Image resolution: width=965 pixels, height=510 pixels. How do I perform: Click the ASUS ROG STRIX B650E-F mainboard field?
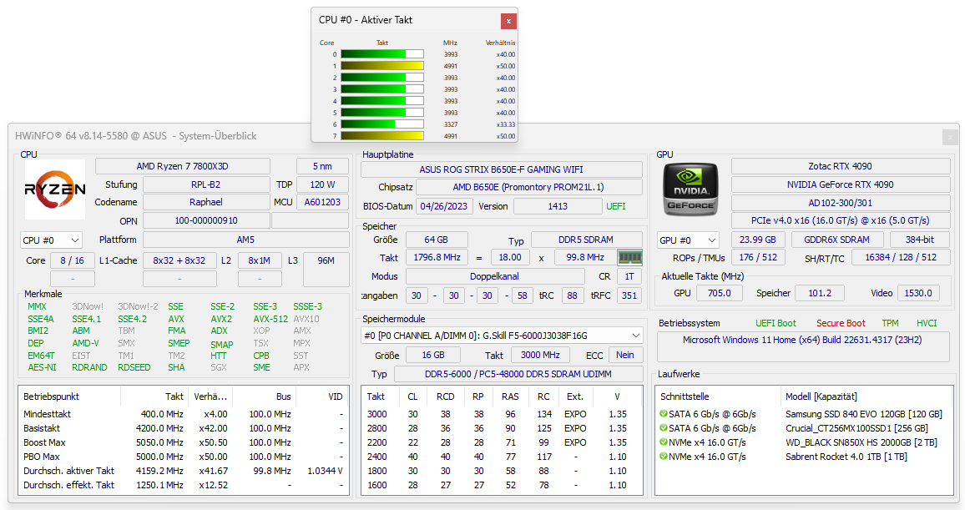click(501, 169)
